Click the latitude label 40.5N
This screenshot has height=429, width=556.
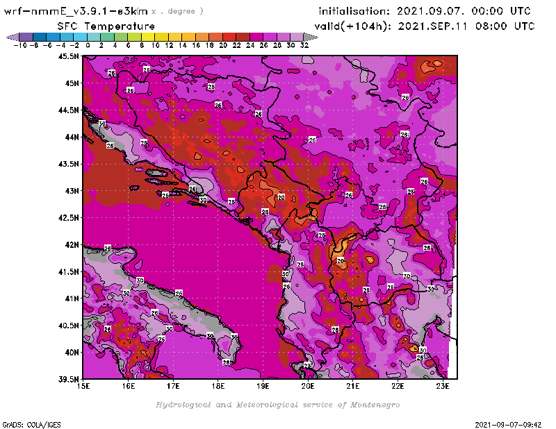point(69,326)
